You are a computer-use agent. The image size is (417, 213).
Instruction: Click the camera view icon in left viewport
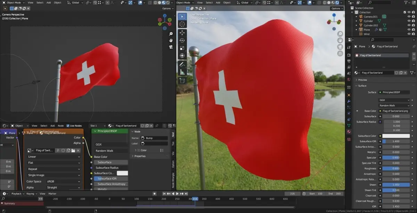pos(171,46)
